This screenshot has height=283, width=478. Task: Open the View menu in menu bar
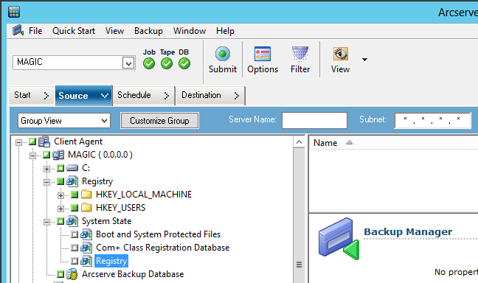point(114,31)
